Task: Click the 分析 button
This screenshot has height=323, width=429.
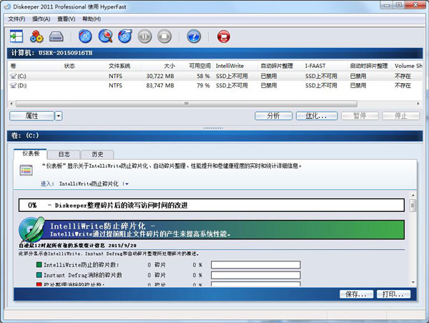Action: click(273, 116)
